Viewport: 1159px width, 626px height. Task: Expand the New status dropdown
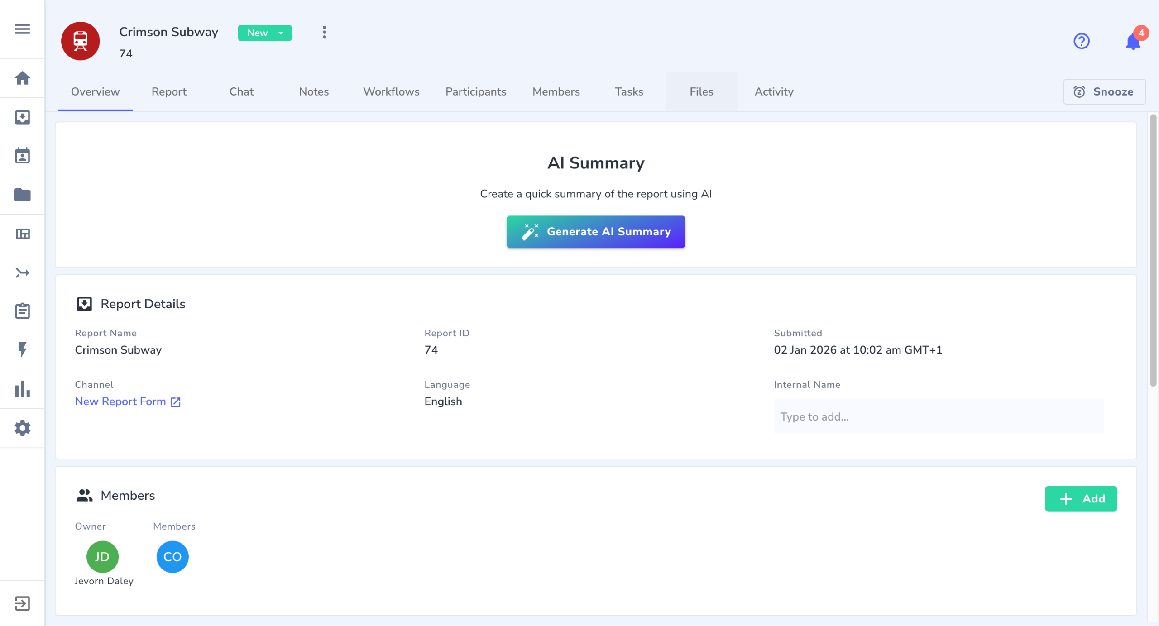point(265,33)
